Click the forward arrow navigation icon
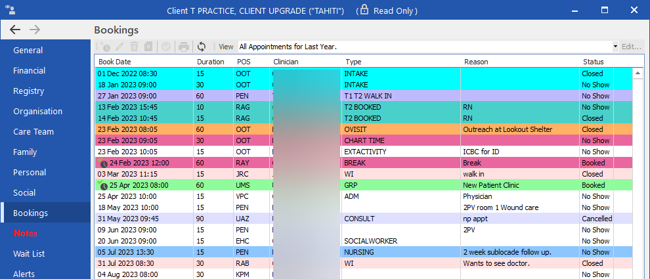The height and width of the screenshot is (279, 650). pos(35,30)
